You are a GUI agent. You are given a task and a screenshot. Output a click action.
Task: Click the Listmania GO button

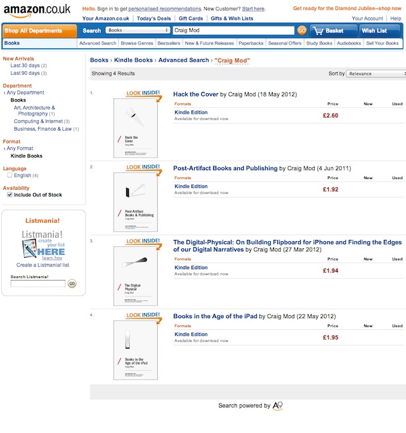tap(72, 284)
